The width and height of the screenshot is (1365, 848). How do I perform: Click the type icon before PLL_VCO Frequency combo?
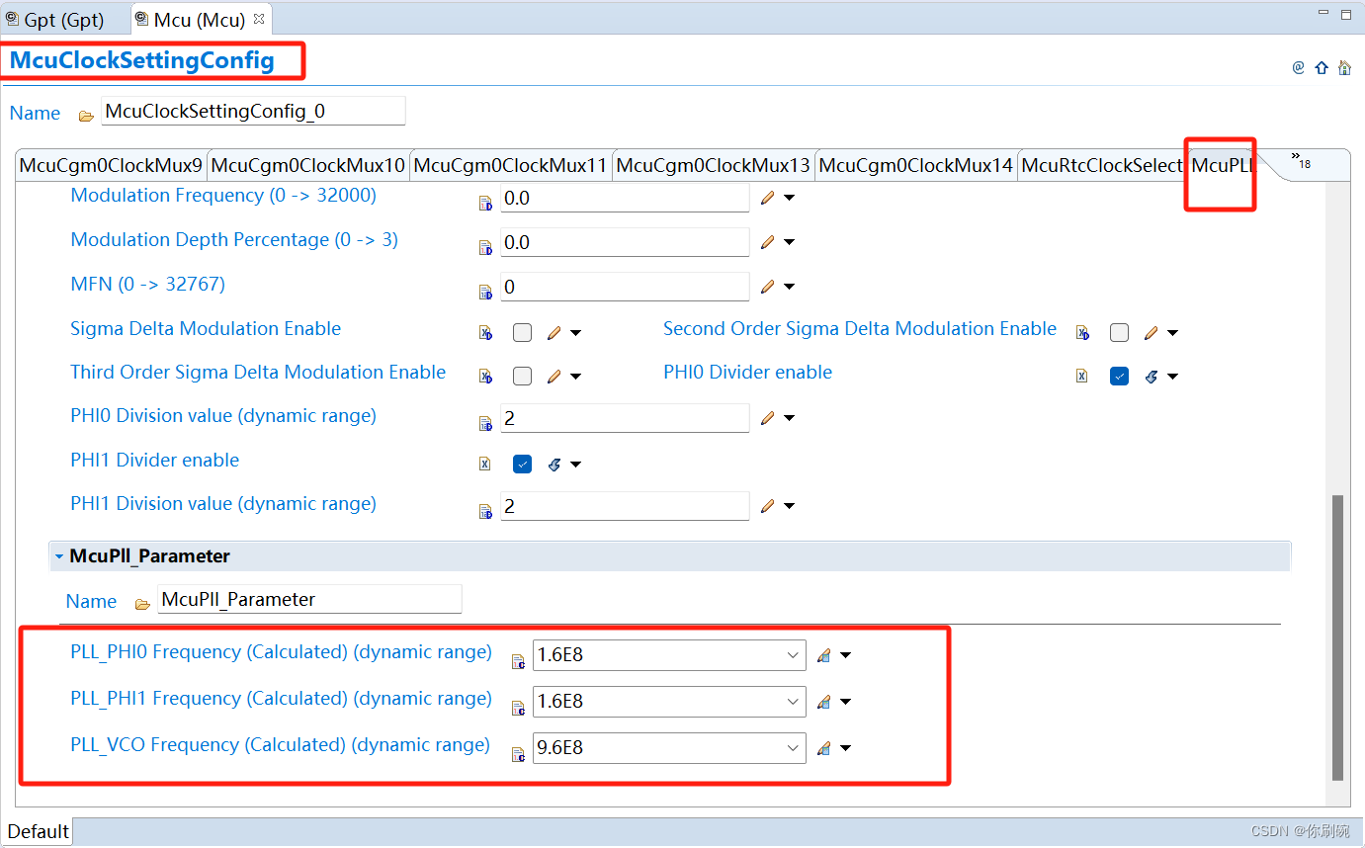click(x=518, y=755)
